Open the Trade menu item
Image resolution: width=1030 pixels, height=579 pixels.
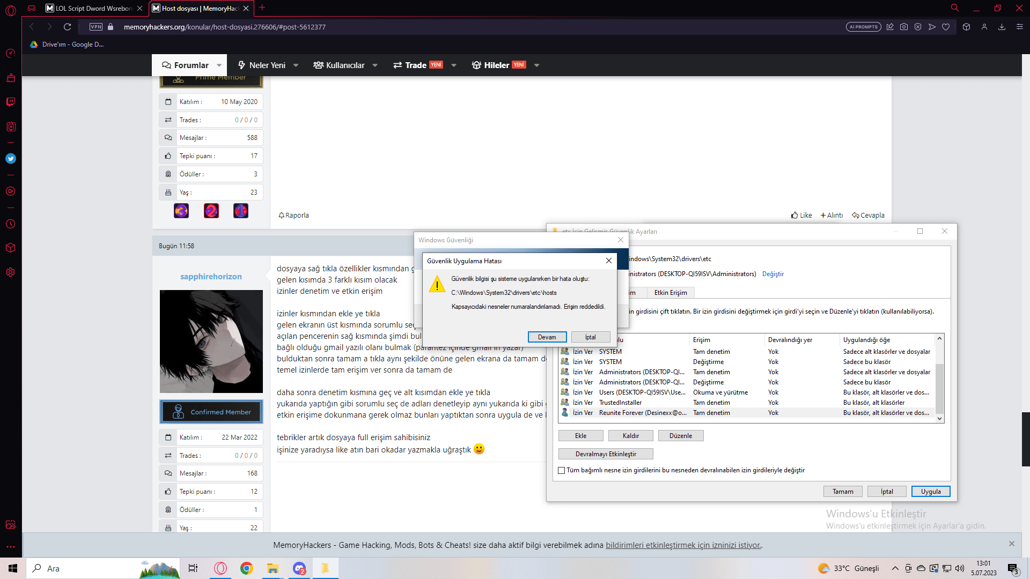pos(418,65)
